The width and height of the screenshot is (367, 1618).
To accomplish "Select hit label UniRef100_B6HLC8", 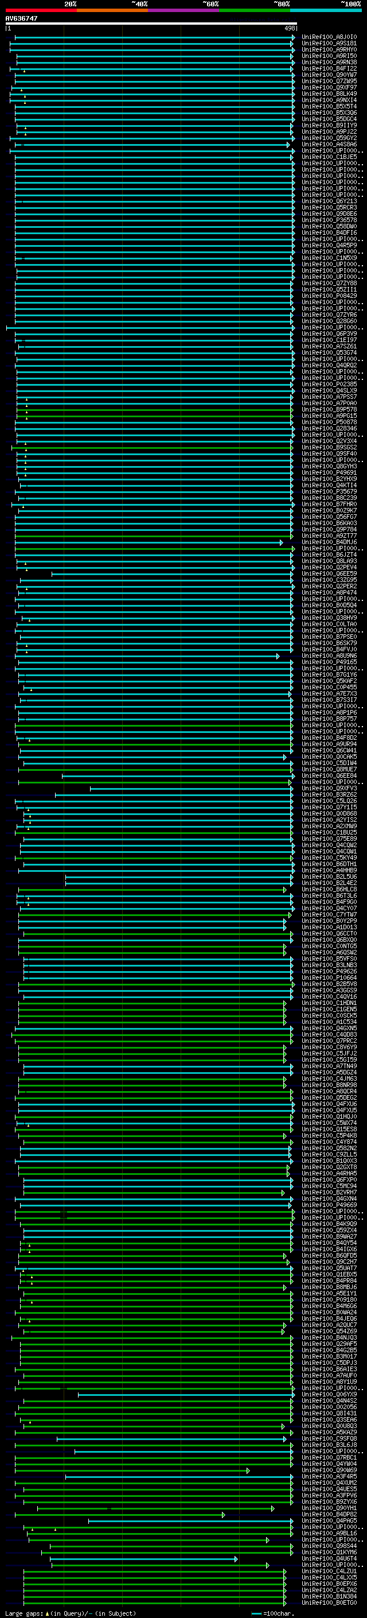I will (329, 890).
